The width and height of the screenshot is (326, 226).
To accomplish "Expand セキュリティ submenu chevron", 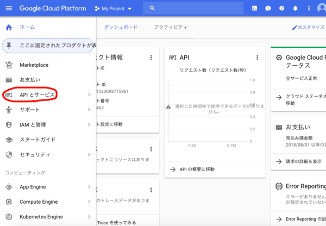I will pos(89,155).
